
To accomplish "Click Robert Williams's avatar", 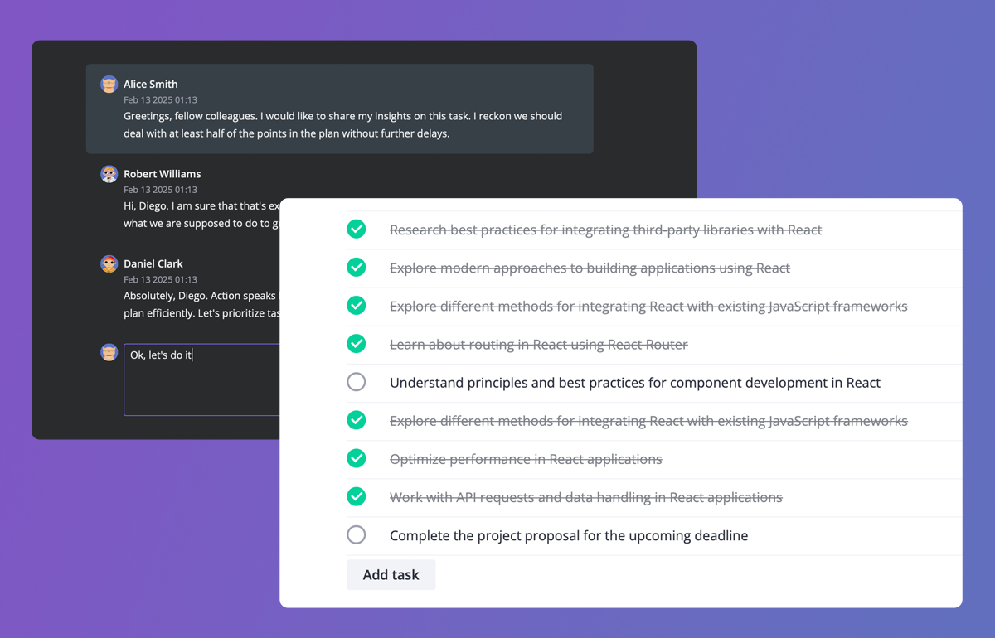I will tap(109, 174).
